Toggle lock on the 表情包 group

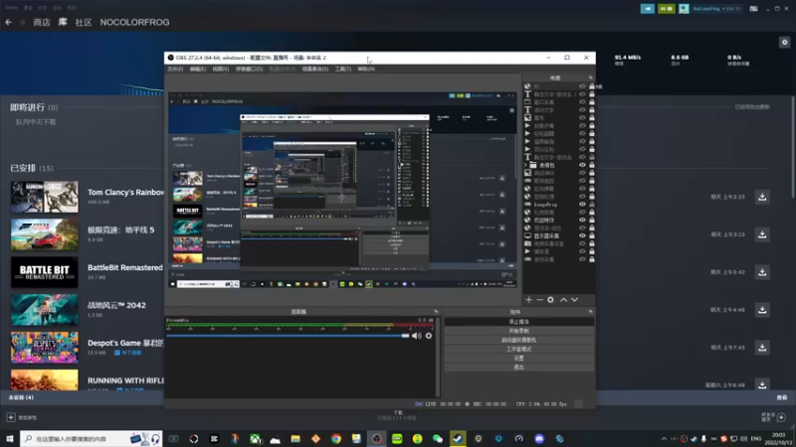(591, 165)
